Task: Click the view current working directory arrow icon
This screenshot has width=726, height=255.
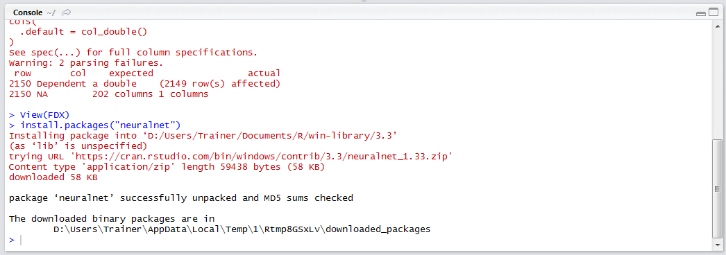Action: coord(66,12)
